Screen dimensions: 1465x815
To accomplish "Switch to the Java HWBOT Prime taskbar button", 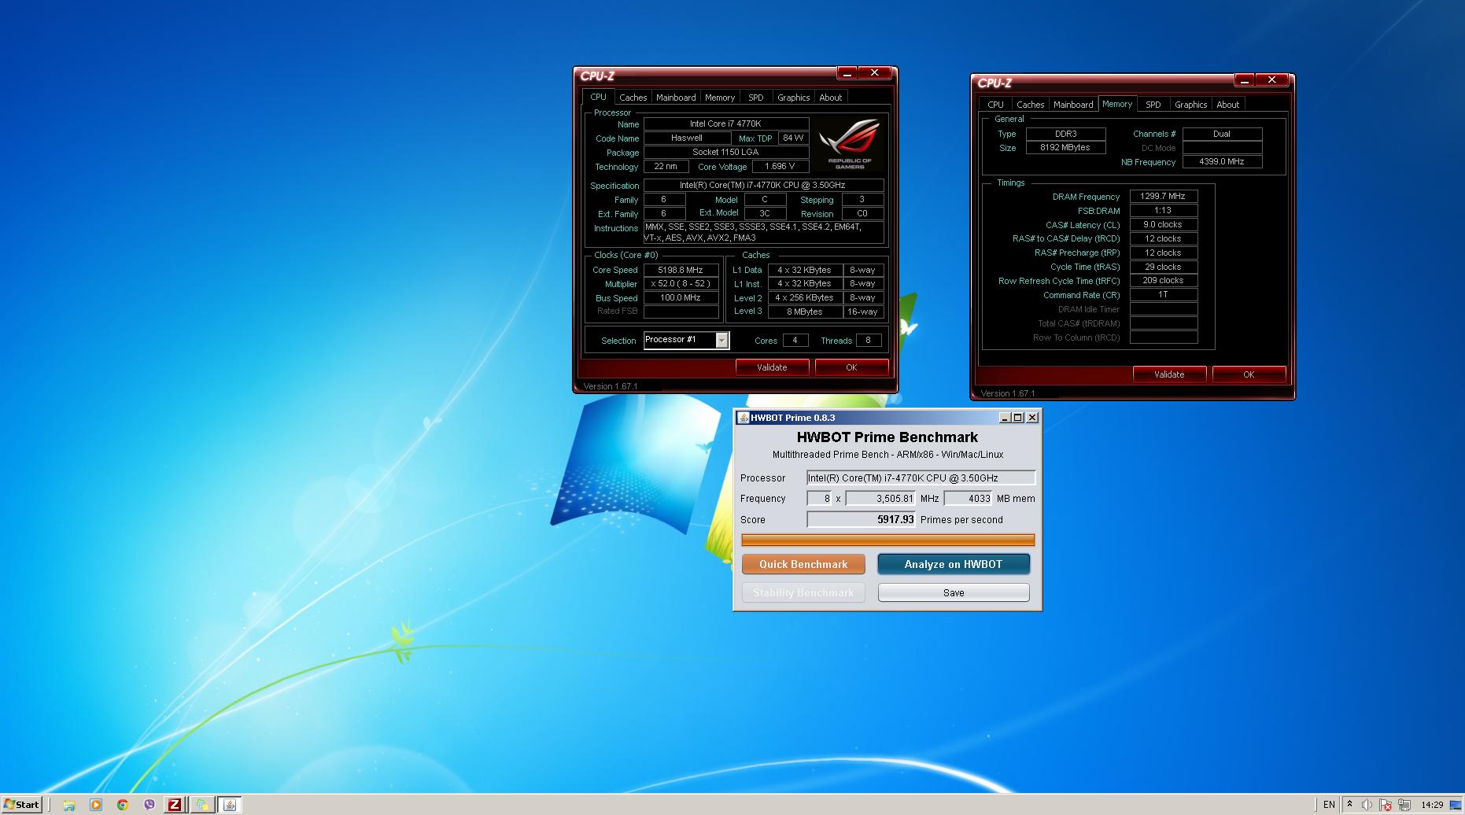I will pyautogui.click(x=230, y=805).
